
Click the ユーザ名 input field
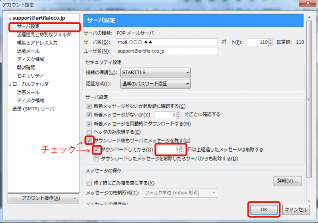(x=167, y=51)
